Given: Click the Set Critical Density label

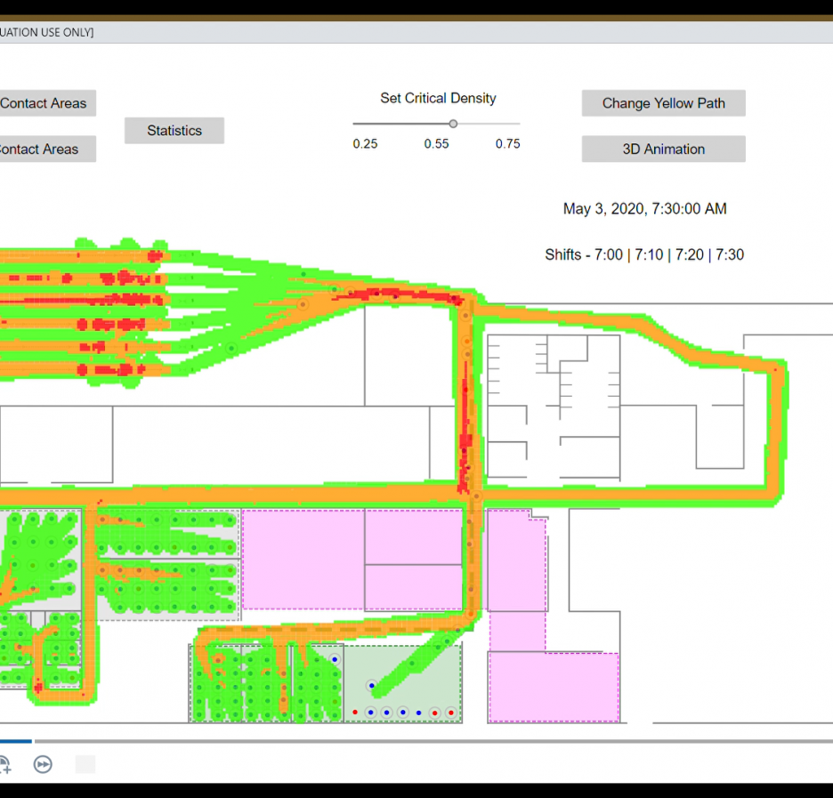Looking at the screenshot, I should pyautogui.click(x=438, y=98).
